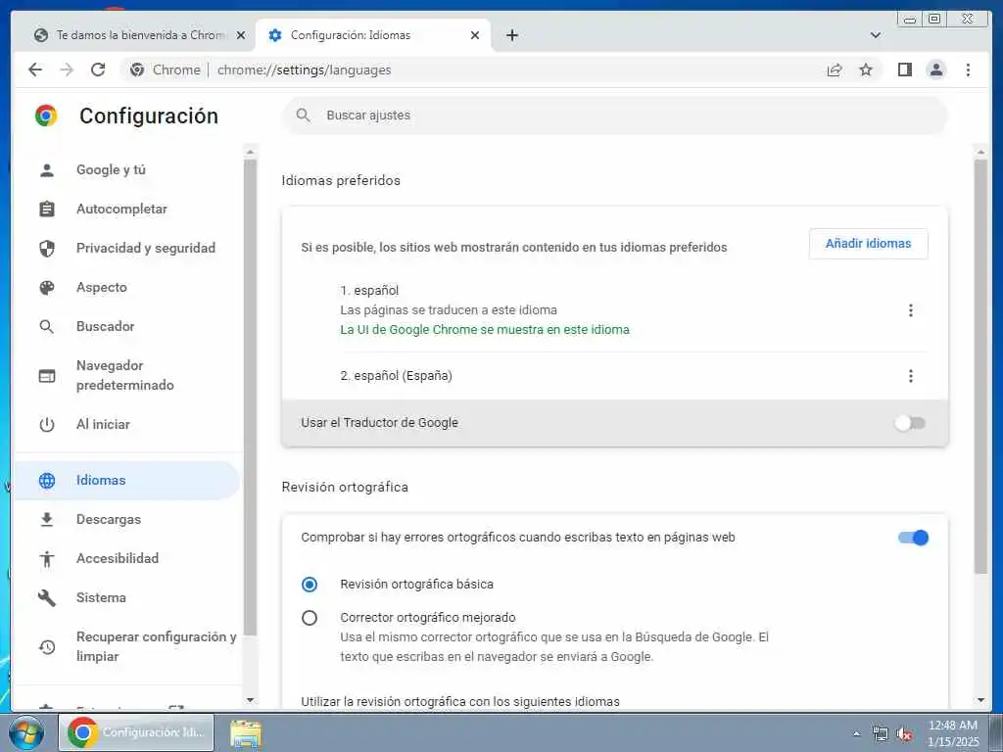Click the 'Revisión ortográfica' heading

345,488
